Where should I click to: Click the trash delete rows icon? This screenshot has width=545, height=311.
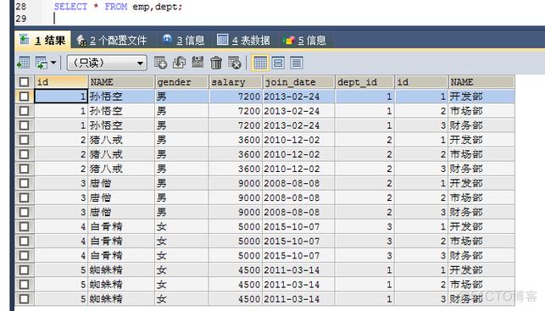click(216, 63)
